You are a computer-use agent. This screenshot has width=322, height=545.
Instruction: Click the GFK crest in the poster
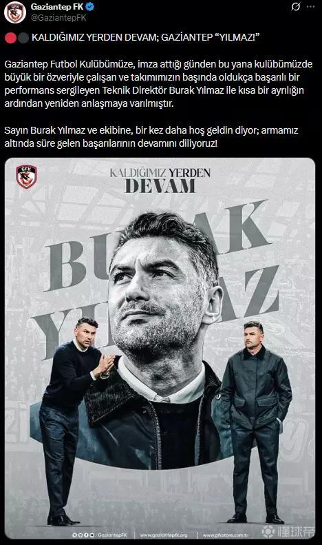coord(26,176)
